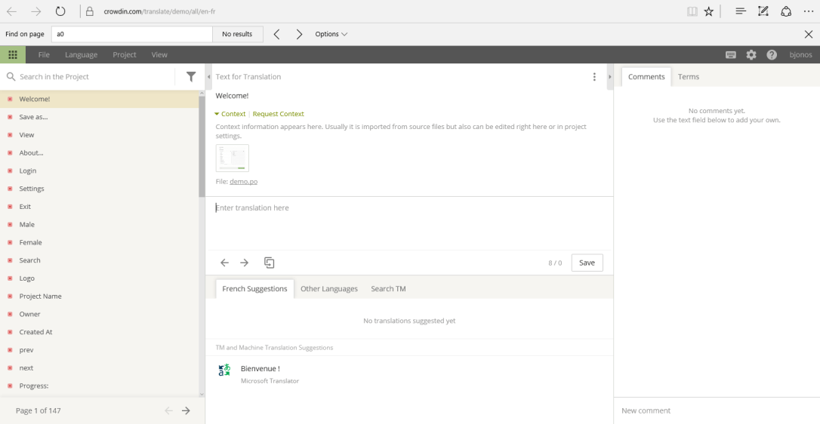Select the 'Welcome!' string in list
Image resolution: width=820 pixels, height=424 pixels.
pos(100,99)
